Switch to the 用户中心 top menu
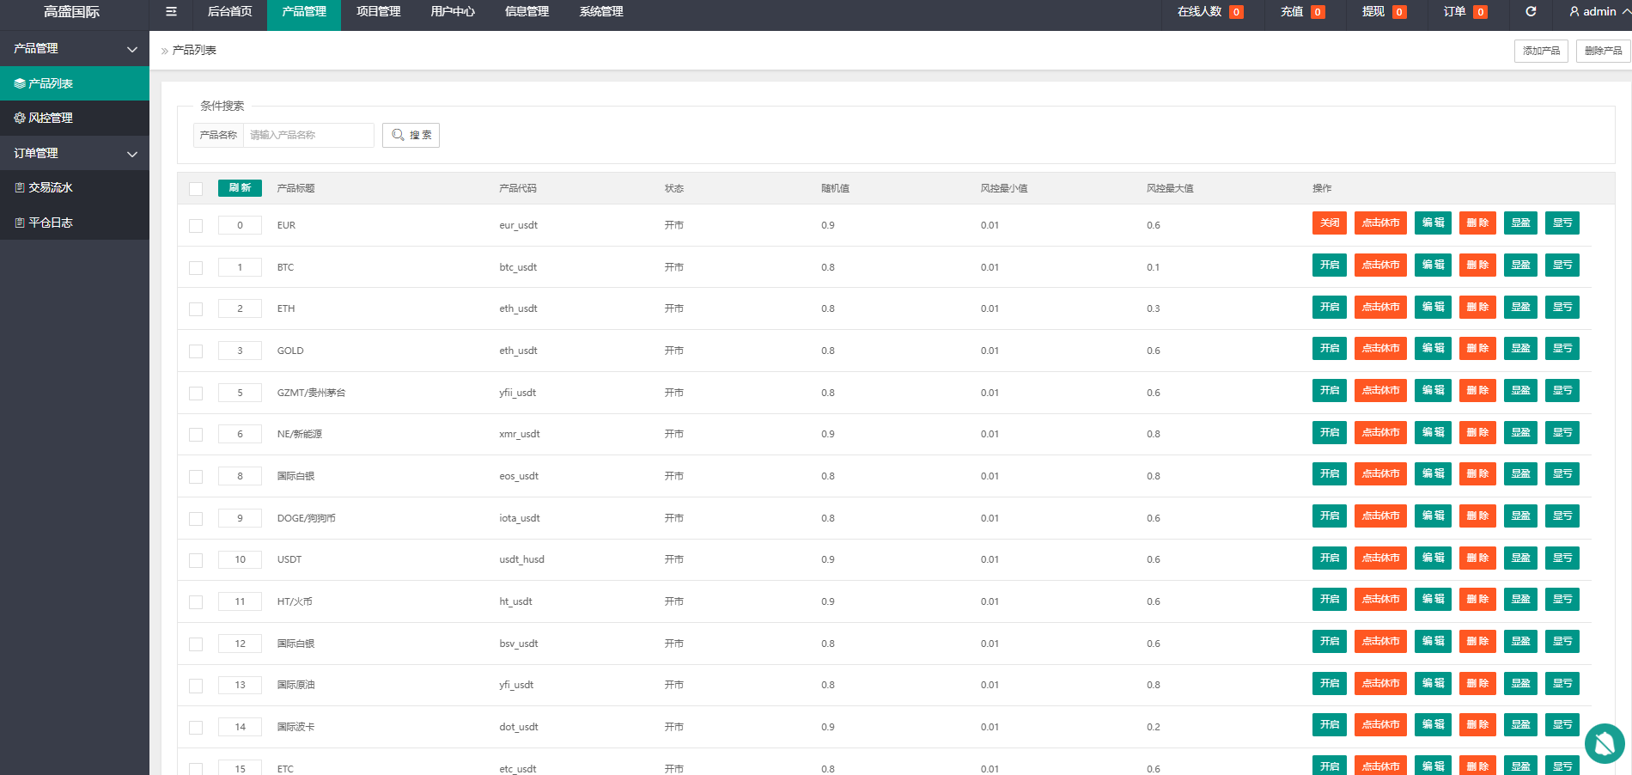 point(453,12)
